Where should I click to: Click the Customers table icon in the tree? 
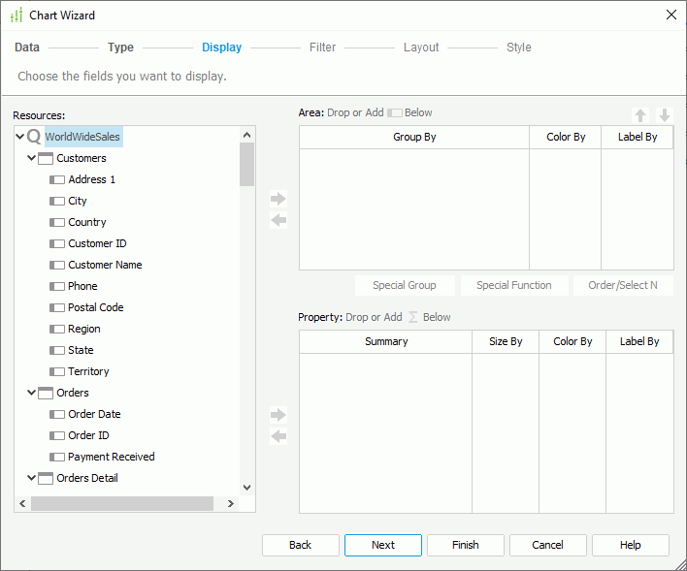pyautogui.click(x=46, y=158)
